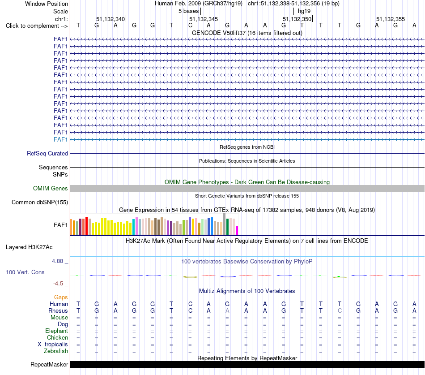Click the red bar in GTEx expression chart

point(86,226)
